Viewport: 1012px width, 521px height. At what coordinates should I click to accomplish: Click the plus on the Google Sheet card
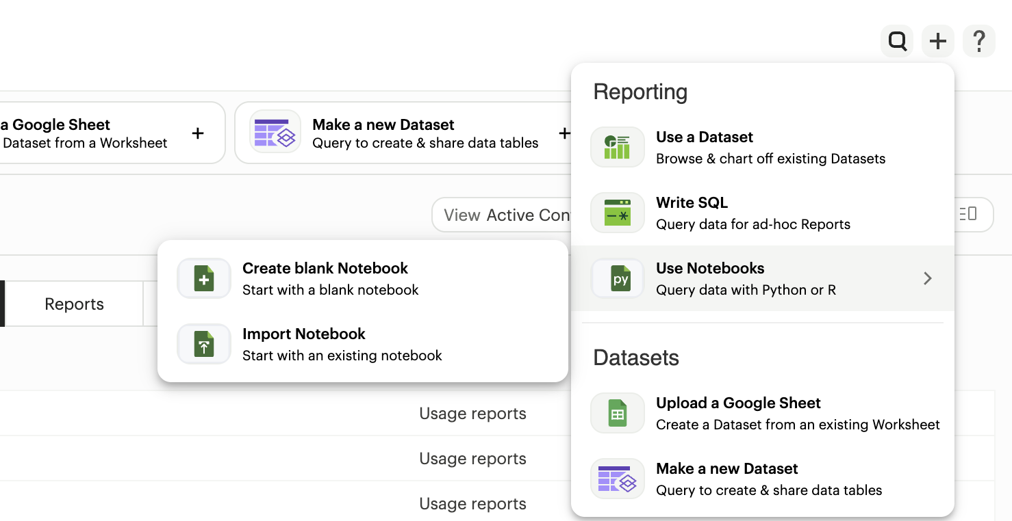coord(197,133)
